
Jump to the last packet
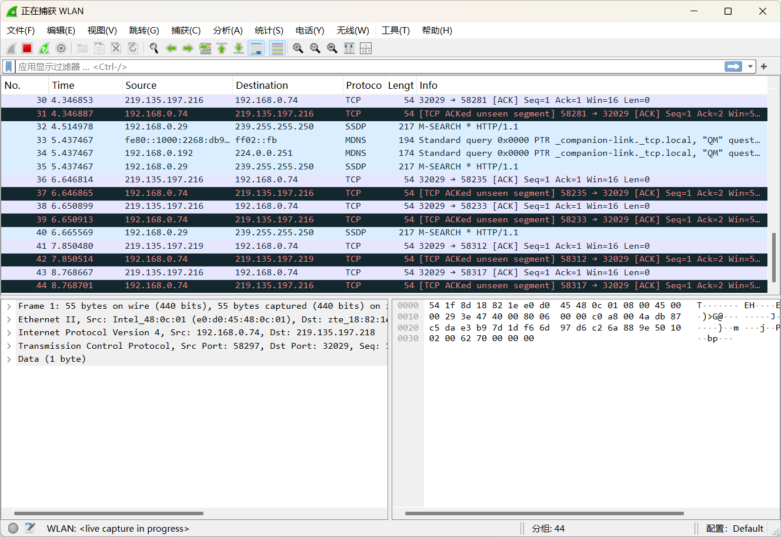tap(239, 48)
